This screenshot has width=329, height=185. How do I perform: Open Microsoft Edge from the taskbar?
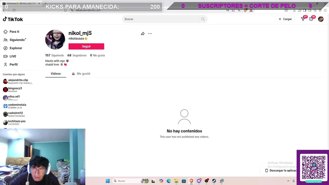pyautogui.click(x=169, y=181)
